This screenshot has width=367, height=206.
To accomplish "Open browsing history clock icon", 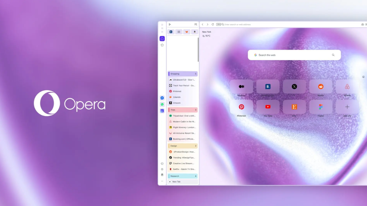I will 162,169.
